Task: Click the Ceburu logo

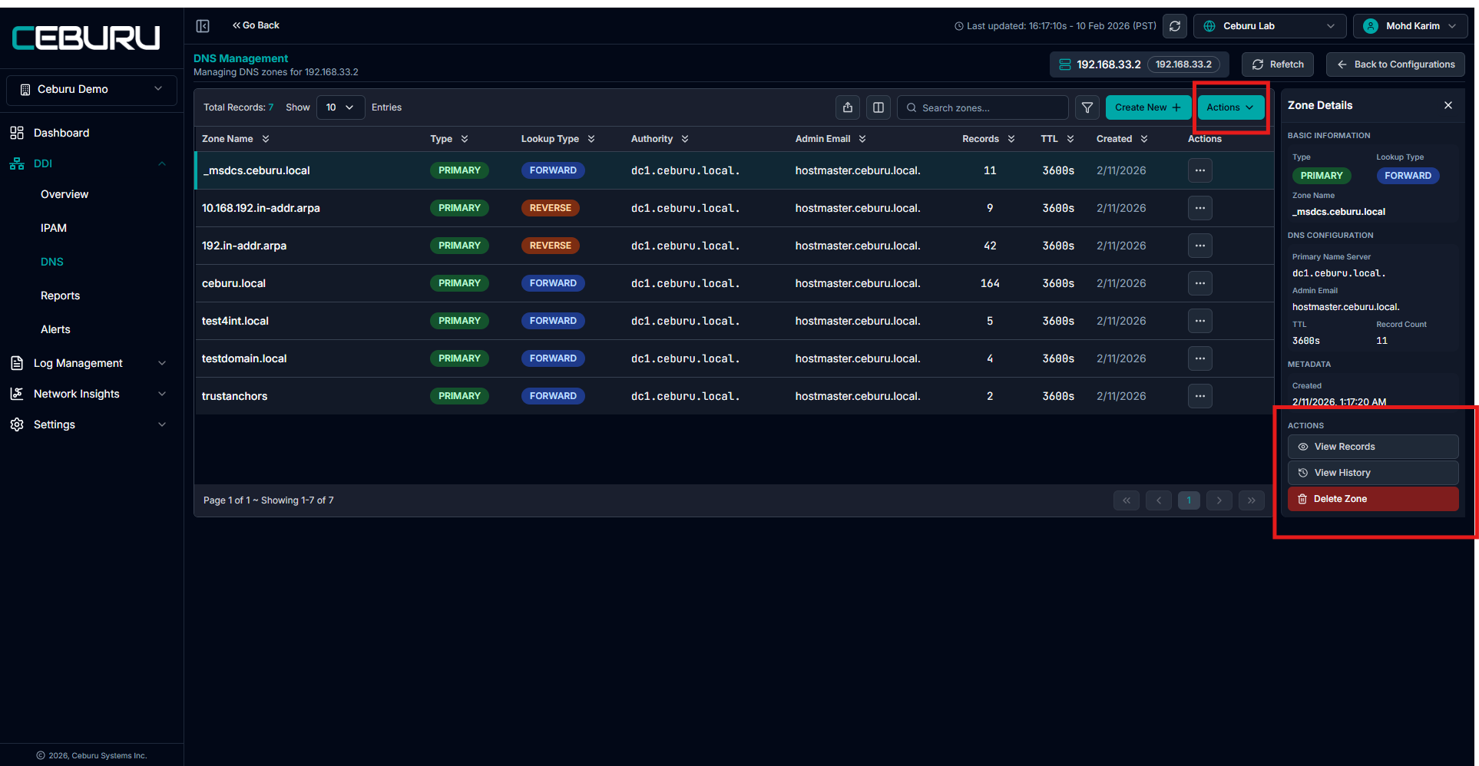Action: pos(86,38)
